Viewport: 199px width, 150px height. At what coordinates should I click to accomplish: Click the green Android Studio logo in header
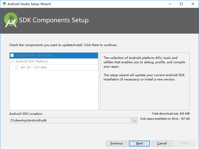[11, 20]
